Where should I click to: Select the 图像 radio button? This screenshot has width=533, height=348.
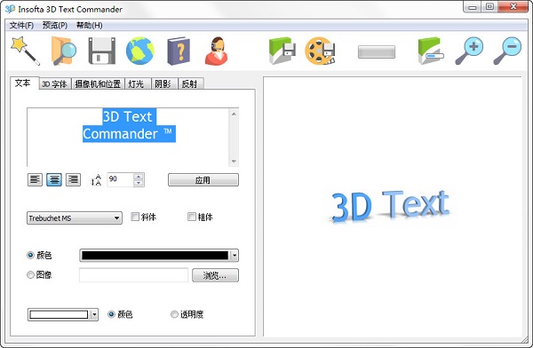tap(30, 274)
